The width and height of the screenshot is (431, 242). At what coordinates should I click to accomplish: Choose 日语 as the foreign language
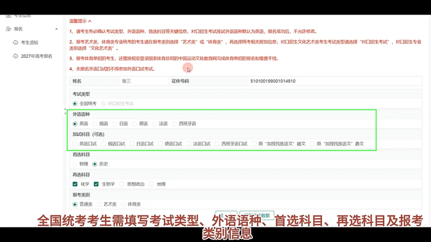pos(115,124)
